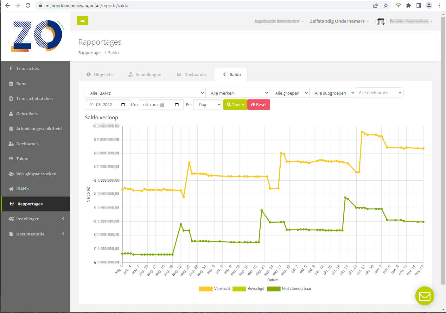Open Transacties in the sidebar

tap(28, 69)
